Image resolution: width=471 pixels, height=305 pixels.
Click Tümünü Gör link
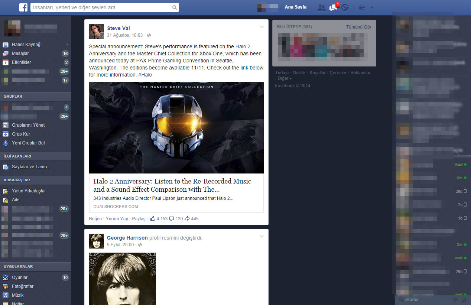click(359, 27)
